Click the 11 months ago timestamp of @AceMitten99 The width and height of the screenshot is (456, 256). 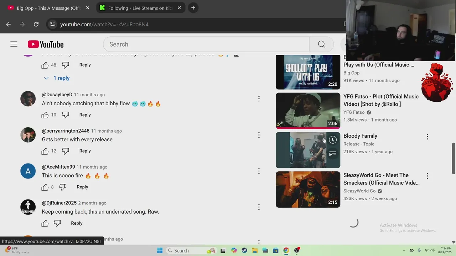coord(92,167)
